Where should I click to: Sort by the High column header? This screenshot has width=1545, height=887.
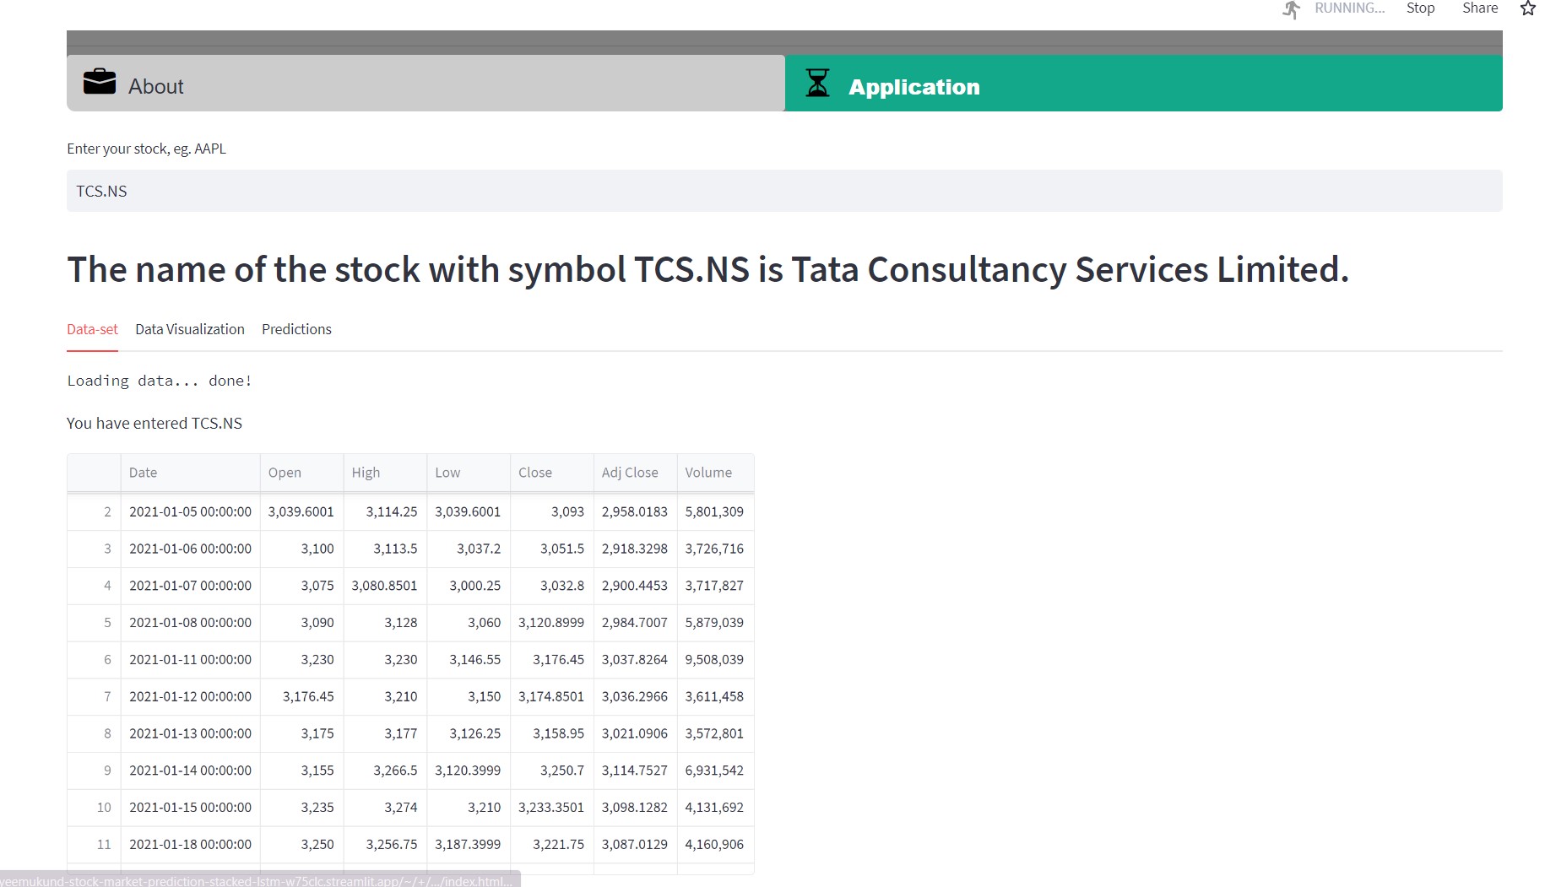point(385,473)
